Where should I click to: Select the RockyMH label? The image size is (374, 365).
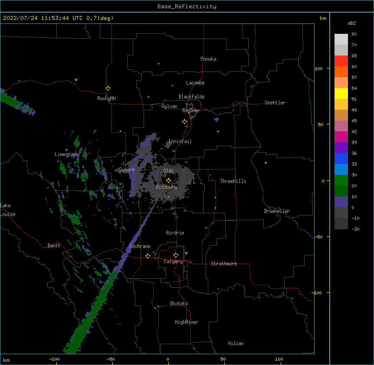(106, 98)
